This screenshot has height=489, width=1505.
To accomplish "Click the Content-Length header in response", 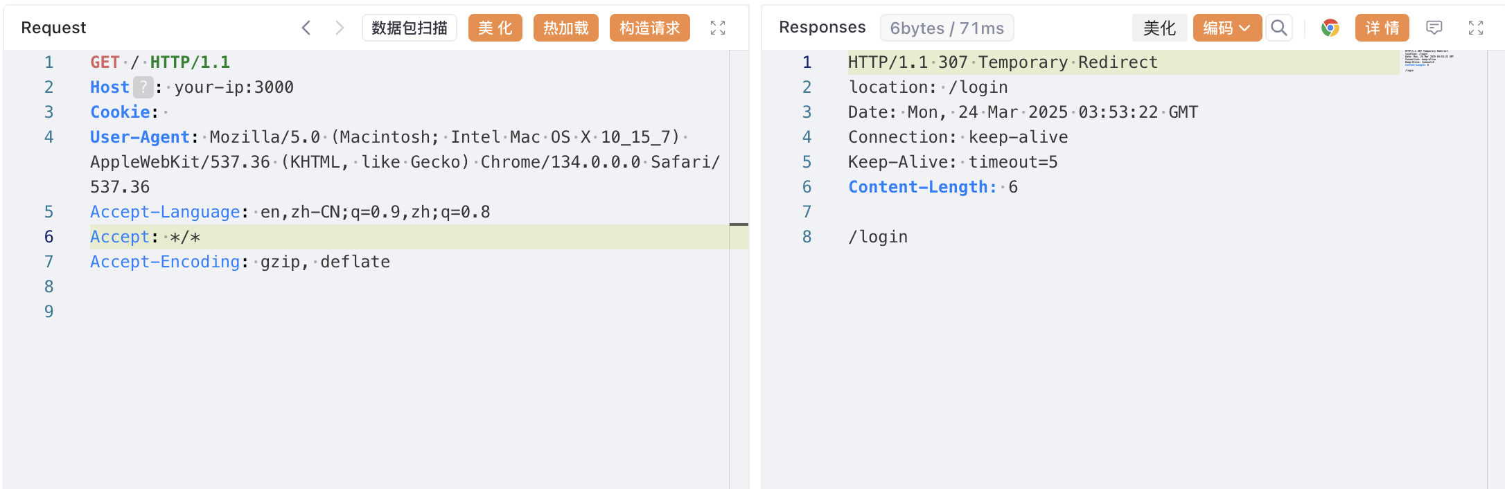I will (x=922, y=187).
